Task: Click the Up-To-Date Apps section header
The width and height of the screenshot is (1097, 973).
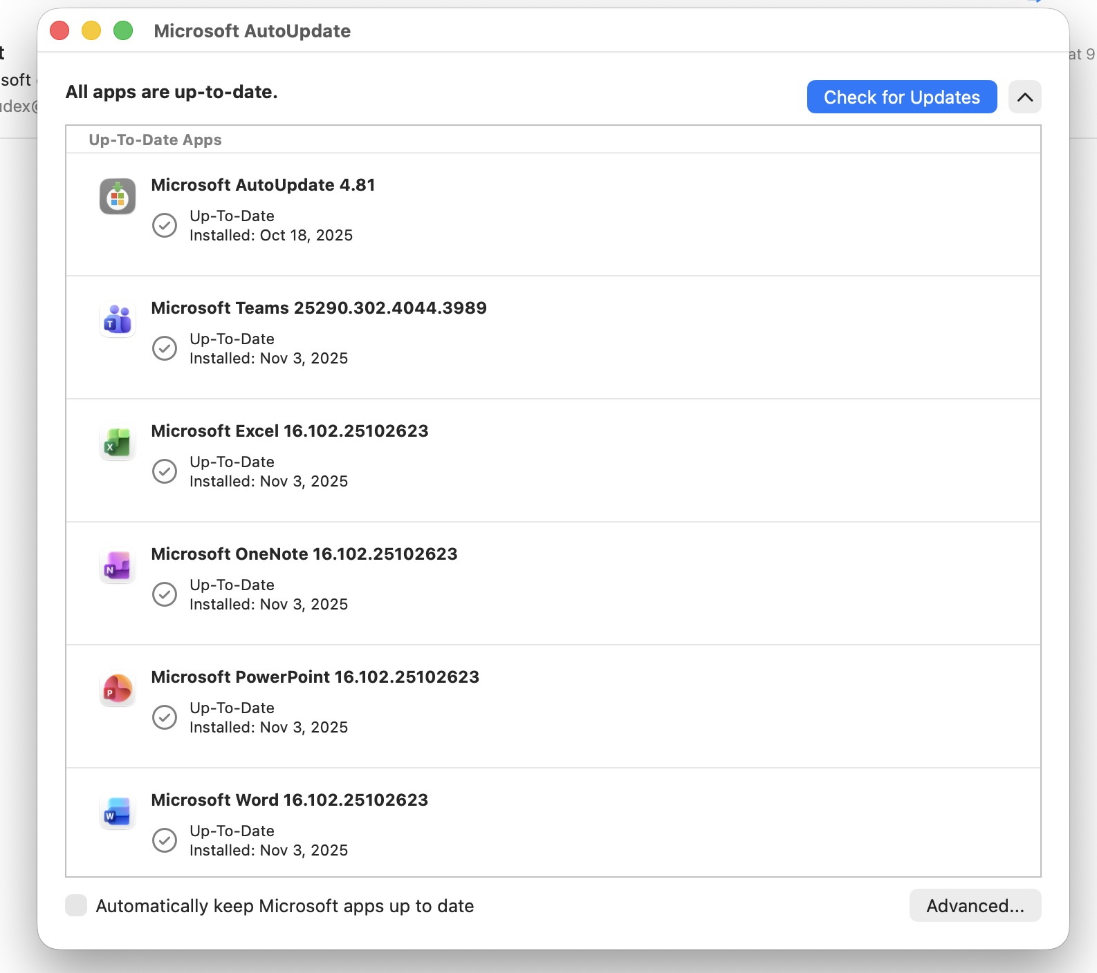Action: 156,140
